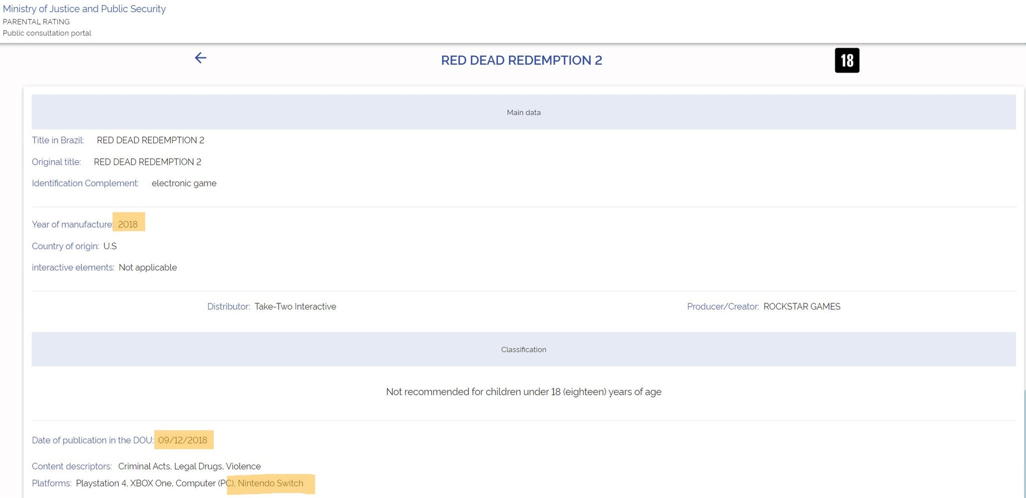Viewport: 1026px width, 498px height.
Task: Click the 'Not recommended for children' rating text
Action: (x=524, y=392)
